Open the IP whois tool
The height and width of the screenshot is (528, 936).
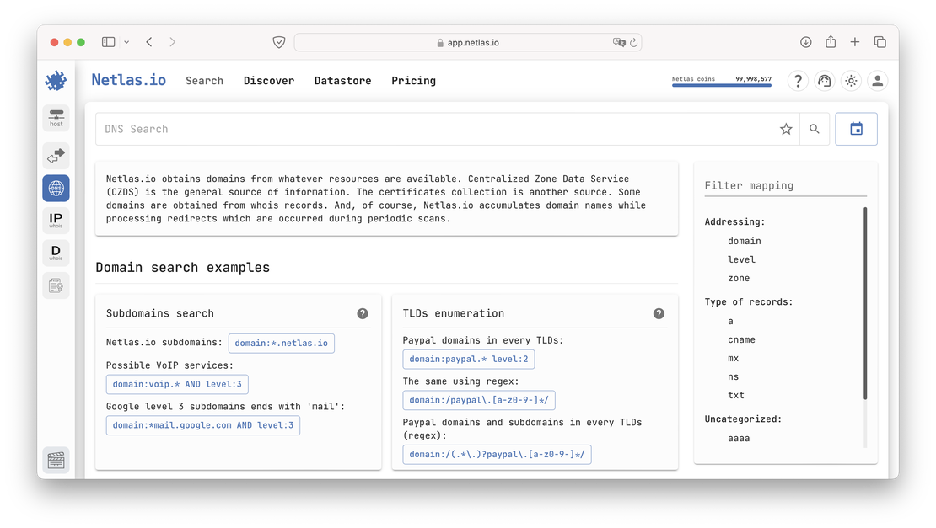[x=56, y=220]
